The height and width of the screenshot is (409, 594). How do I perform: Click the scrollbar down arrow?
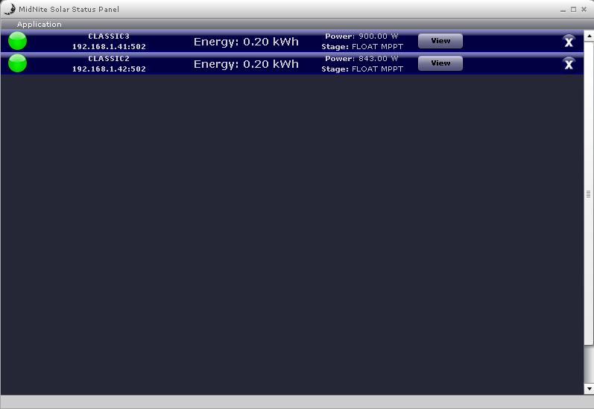(x=589, y=389)
